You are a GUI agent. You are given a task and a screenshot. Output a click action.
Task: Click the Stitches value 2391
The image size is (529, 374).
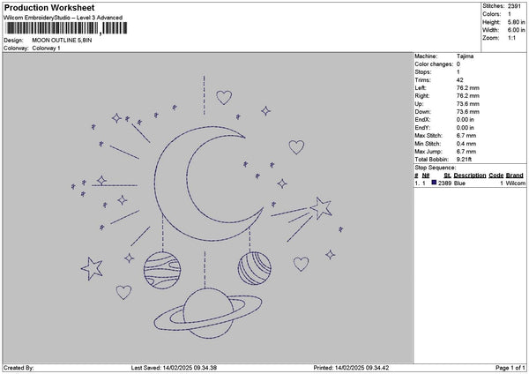pos(514,6)
